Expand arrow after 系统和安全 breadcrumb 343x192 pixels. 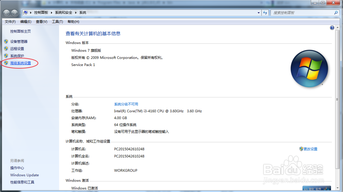pos(76,13)
